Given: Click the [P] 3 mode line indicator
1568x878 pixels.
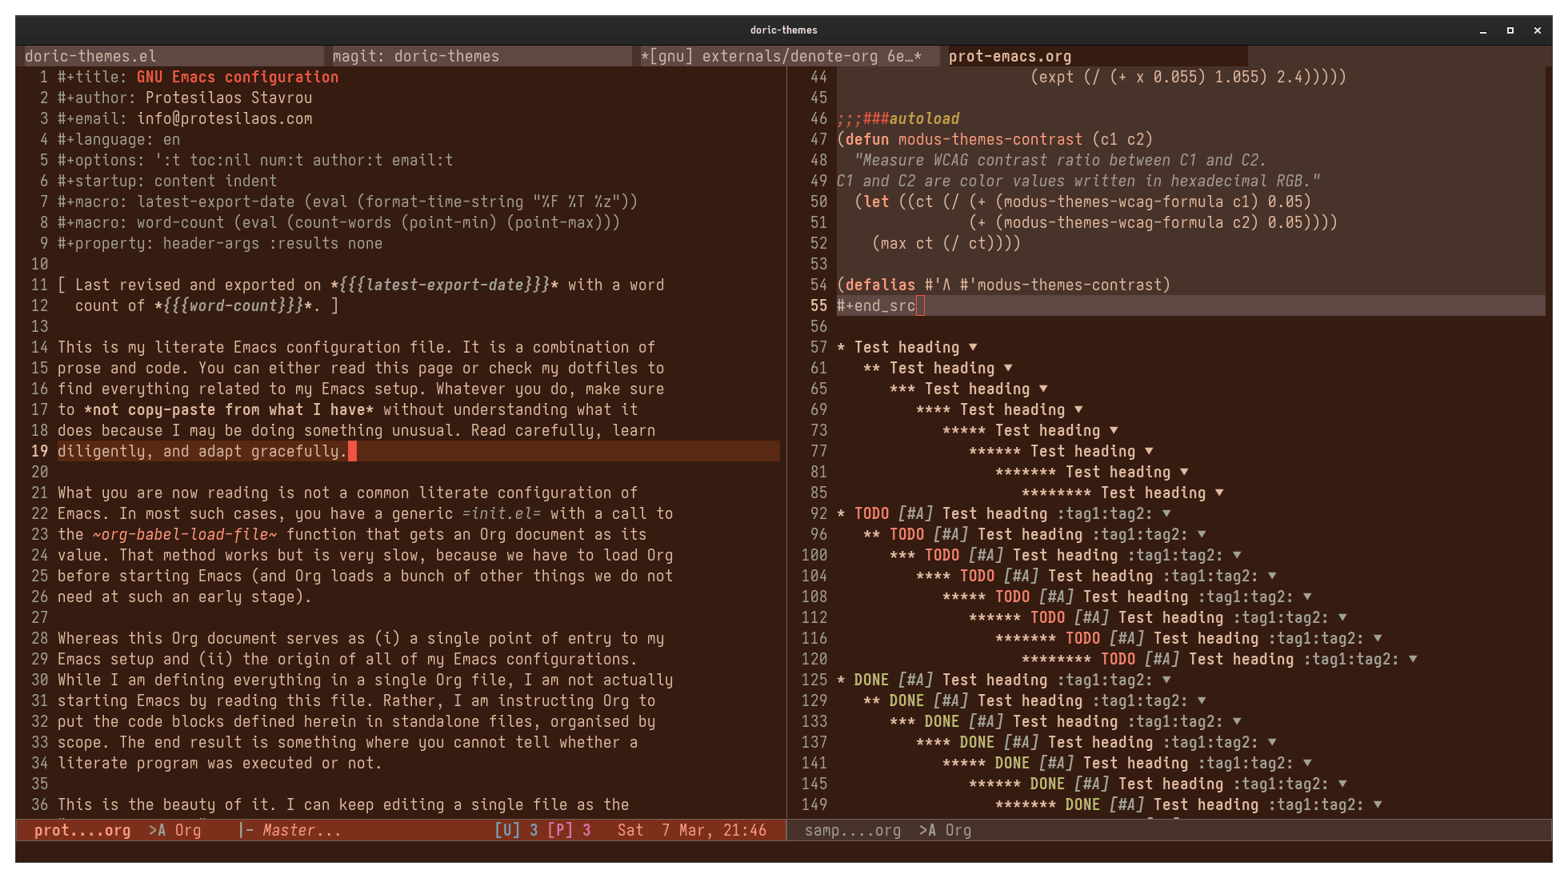Looking at the screenshot, I should [569, 830].
